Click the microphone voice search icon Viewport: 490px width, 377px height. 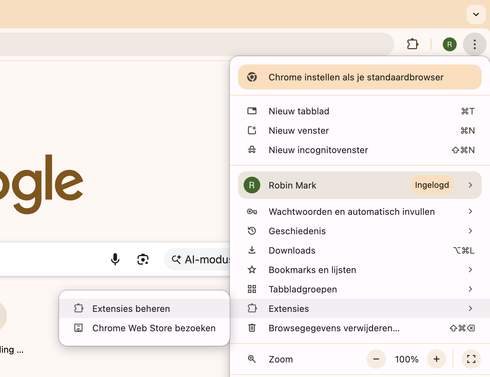coord(115,259)
